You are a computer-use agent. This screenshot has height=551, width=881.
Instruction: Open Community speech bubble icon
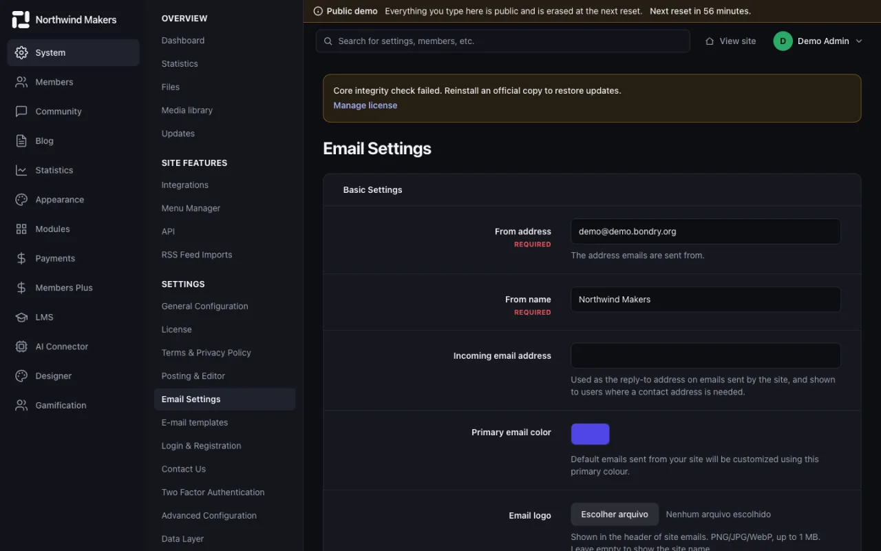point(21,112)
